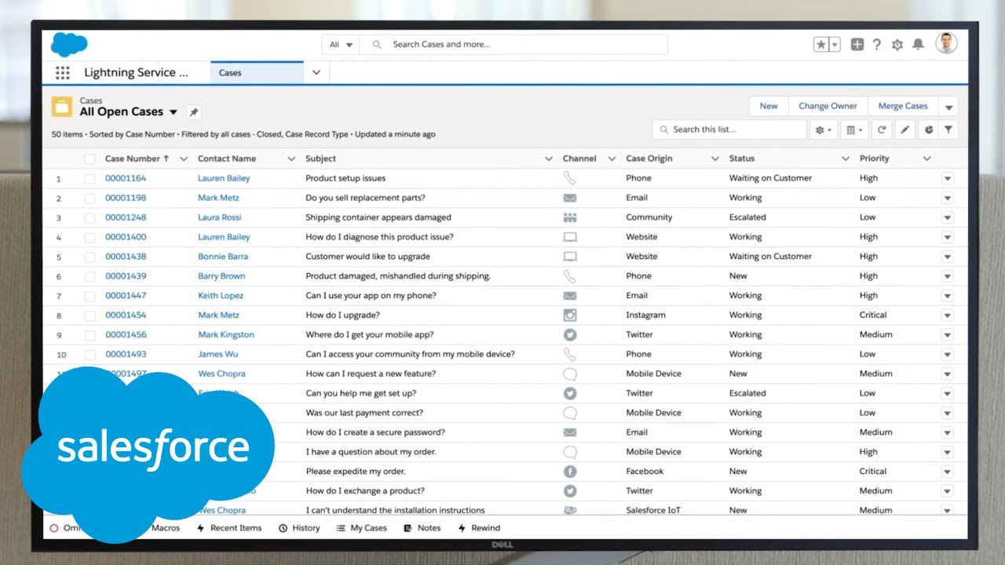1005x565 pixels.
Task: Sort by the Priority column header
Action: (x=874, y=159)
